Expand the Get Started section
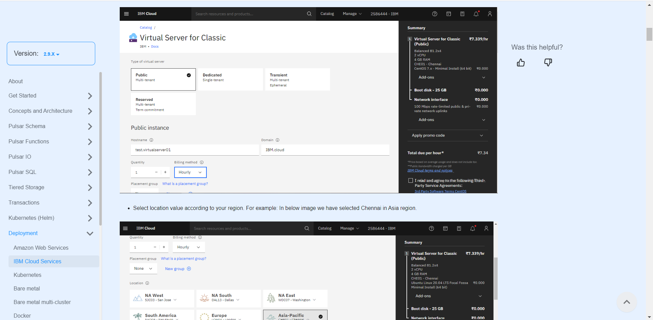 [x=90, y=96]
